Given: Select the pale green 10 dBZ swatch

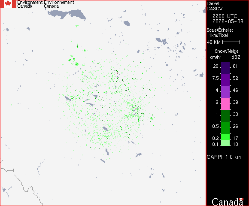Looking at the screenshot, I should 225,143.
